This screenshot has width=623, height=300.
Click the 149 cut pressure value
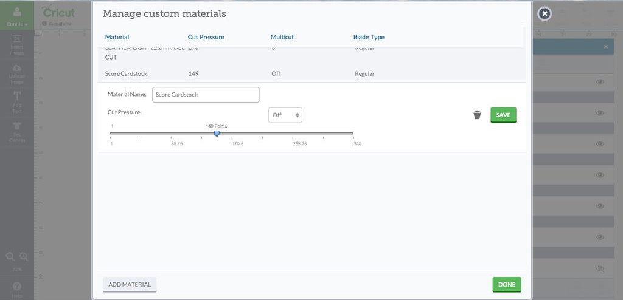pos(193,74)
